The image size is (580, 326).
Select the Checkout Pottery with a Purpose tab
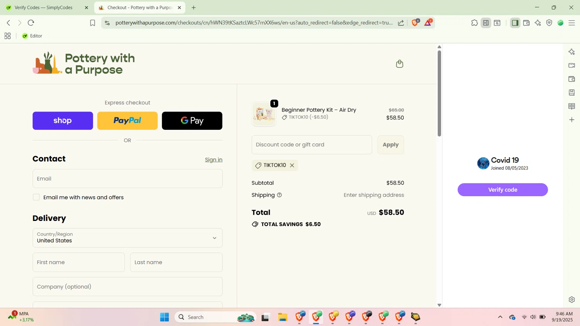(x=139, y=7)
